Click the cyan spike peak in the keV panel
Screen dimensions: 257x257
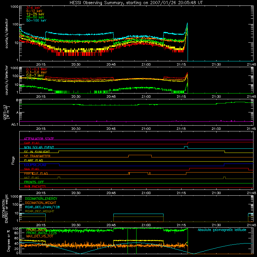[187, 23]
